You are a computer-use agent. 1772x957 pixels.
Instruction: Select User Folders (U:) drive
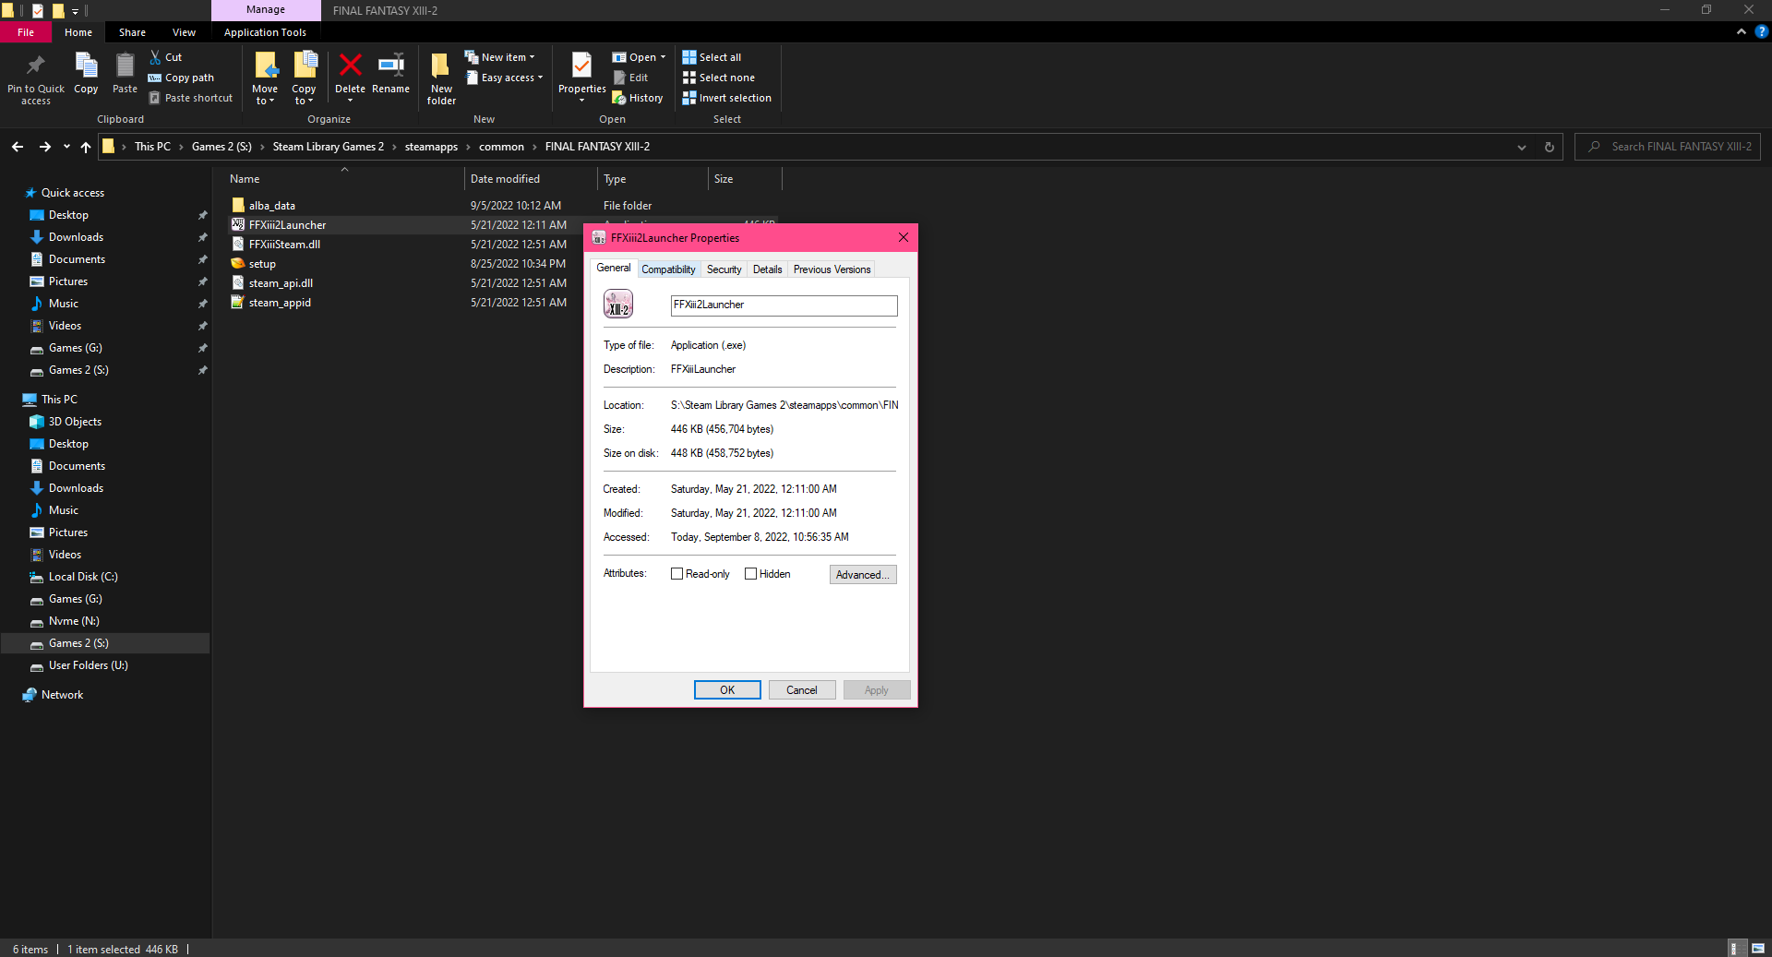88,665
